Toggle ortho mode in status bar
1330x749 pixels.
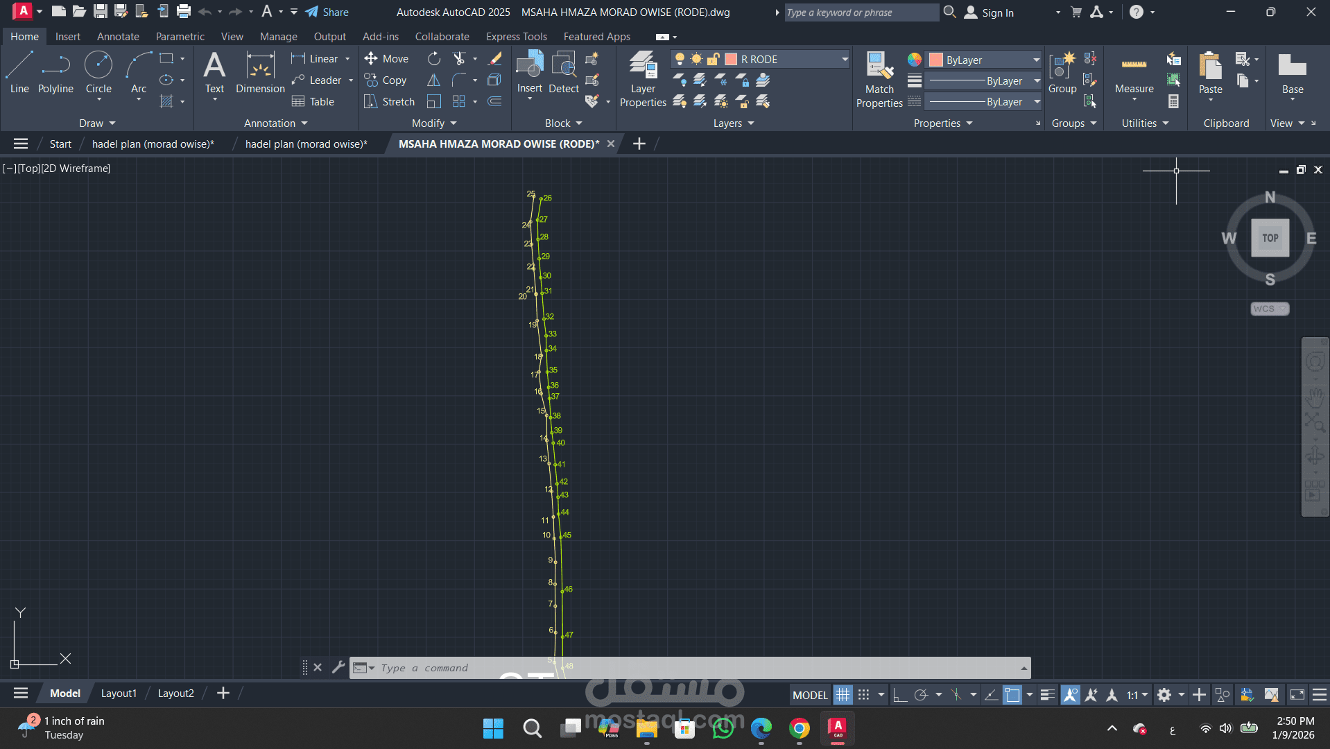(x=900, y=694)
